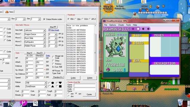This screenshot has width=190, height=107.
Task: Click the Create cheat file button
Action: [x=89, y=95]
